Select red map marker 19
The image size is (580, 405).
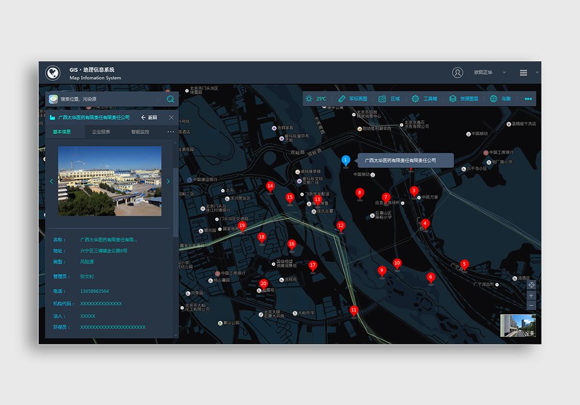(x=242, y=226)
